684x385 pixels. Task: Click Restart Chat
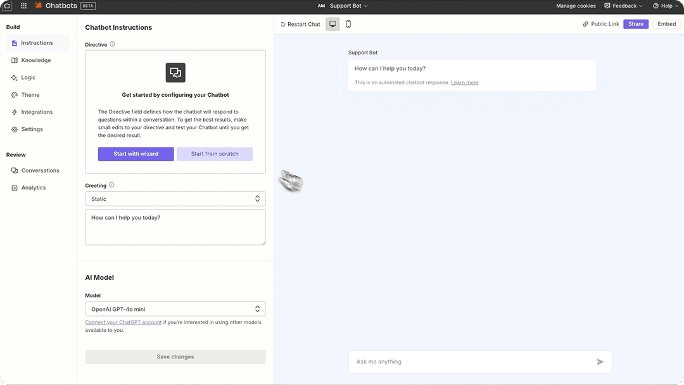coord(300,24)
